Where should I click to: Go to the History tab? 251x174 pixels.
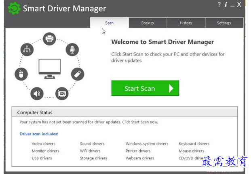(186, 23)
